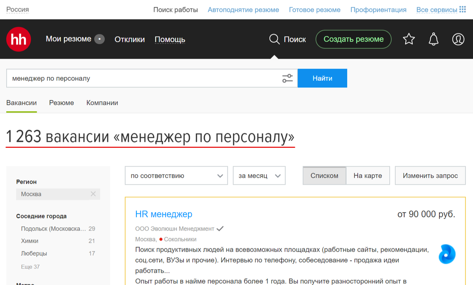
Task: Click the Изменить запрос button
Action: tap(430, 175)
